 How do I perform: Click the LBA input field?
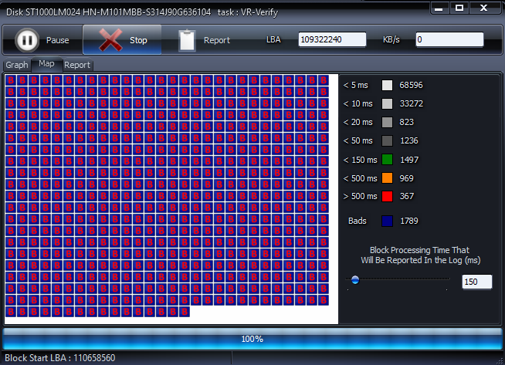click(332, 39)
